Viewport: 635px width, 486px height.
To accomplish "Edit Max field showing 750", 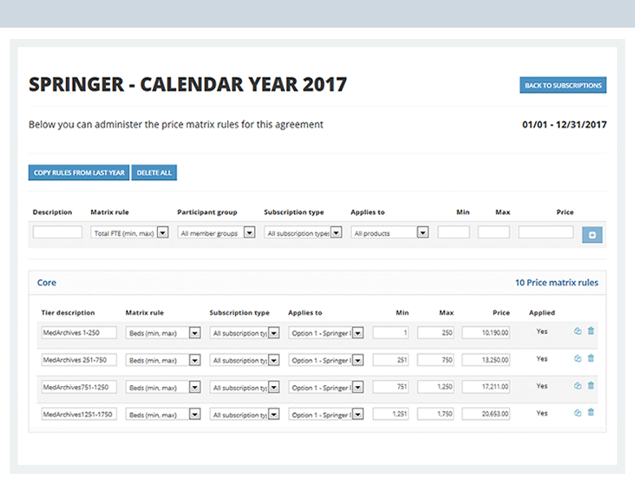I will point(436,359).
